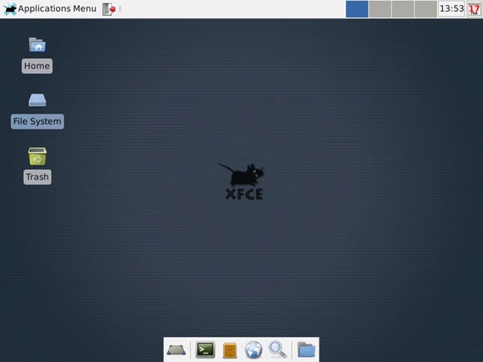This screenshot has height=362, width=483.
Task: Open Application Finder magnifier icon
Action: pos(277,350)
